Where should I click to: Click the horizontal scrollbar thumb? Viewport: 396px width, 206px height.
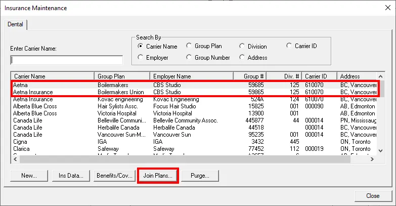tap(185, 159)
